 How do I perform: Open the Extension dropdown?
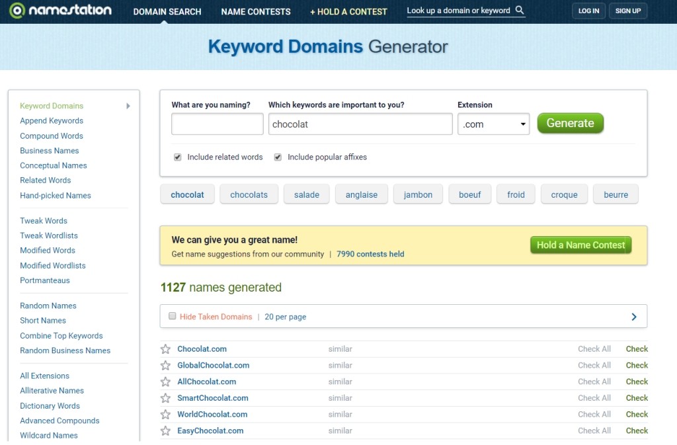click(493, 124)
